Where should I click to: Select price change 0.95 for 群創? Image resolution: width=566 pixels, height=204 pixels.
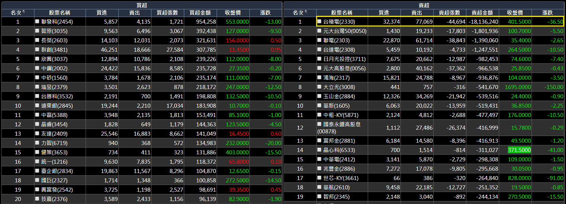click(276, 50)
